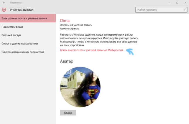Screen dimensions: 189x124
Task: Click the 'Администратор' label
Action: 70,29
